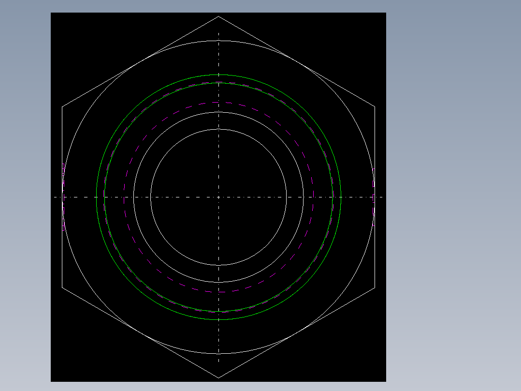Image resolution: width=521 pixels, height=391 pixels.
Task: Click the top quadrant of the outer white circle
Action: coord(219,41)
